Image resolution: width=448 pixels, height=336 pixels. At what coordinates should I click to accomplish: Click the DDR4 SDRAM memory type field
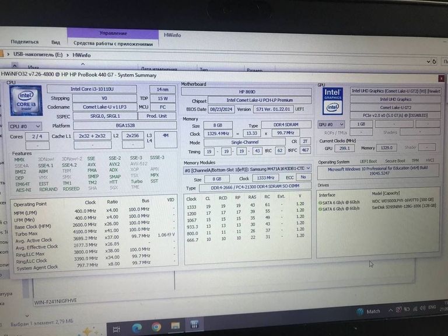click(x=286, y=125)
